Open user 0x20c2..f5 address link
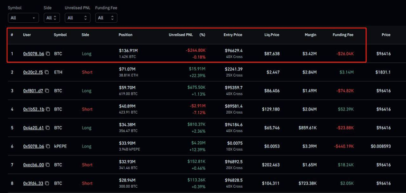 coord(33,72)
